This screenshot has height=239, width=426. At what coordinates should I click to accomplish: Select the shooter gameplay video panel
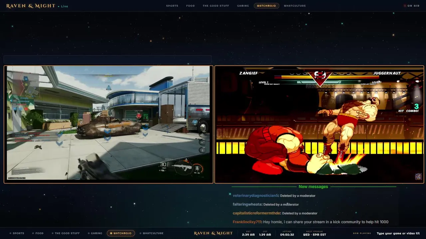click(x=108, y=124)
